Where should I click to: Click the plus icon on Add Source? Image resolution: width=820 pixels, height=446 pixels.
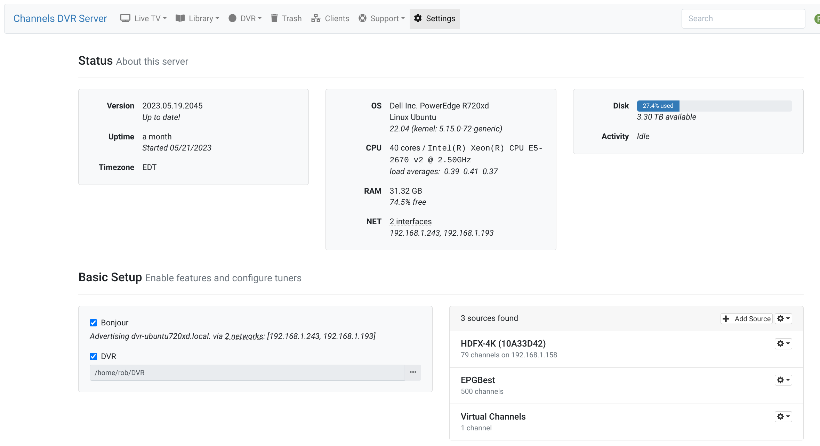726,319
